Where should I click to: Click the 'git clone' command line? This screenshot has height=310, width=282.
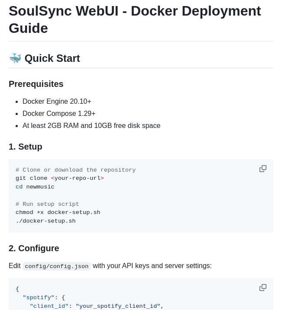tap(60, 178)
